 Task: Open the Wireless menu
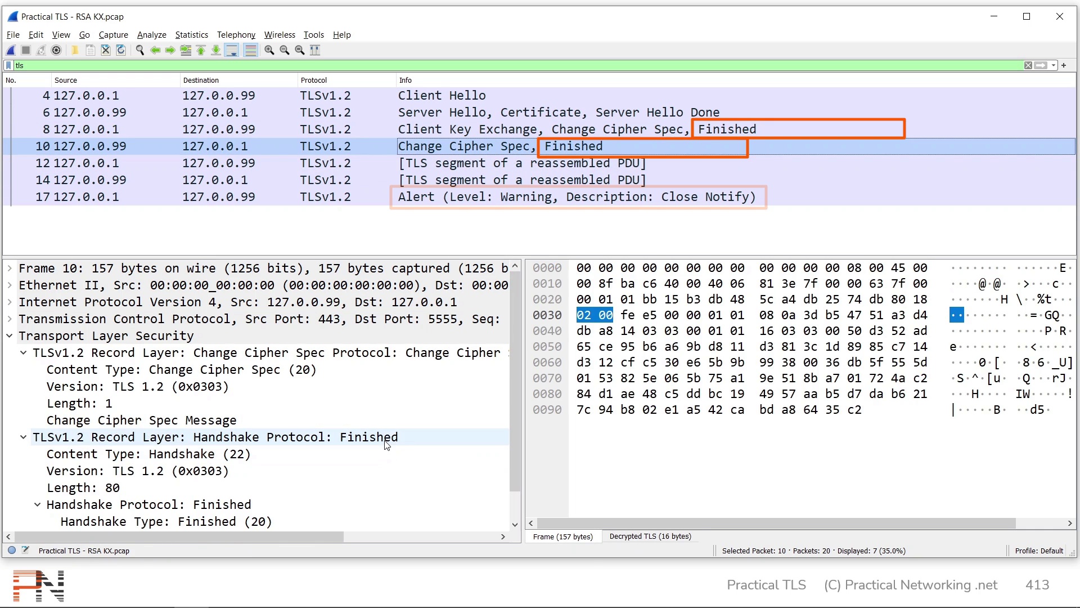pyautogui.click(x=280, y=35)
